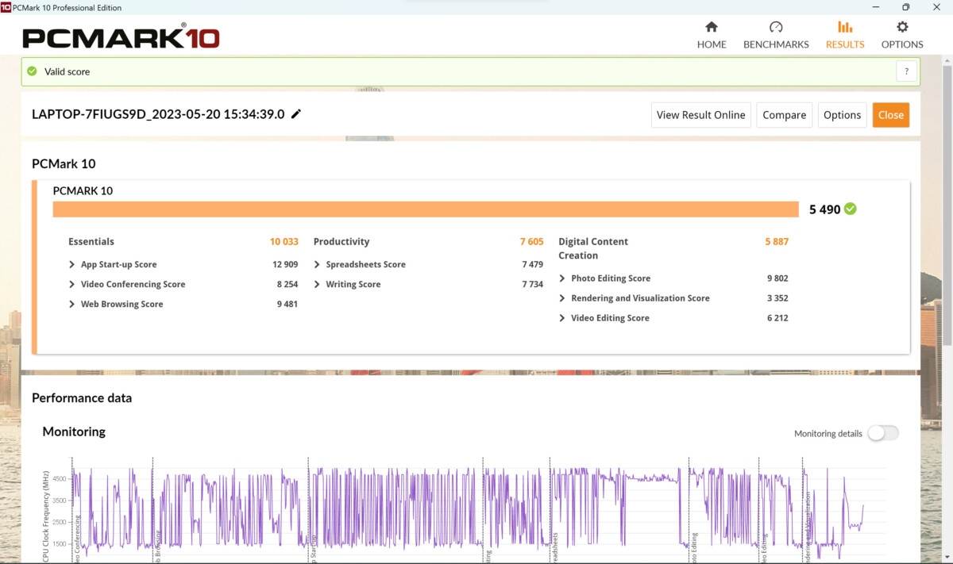Click the PCMARK 10 card title
953x564 pixels.
[83, 191]
